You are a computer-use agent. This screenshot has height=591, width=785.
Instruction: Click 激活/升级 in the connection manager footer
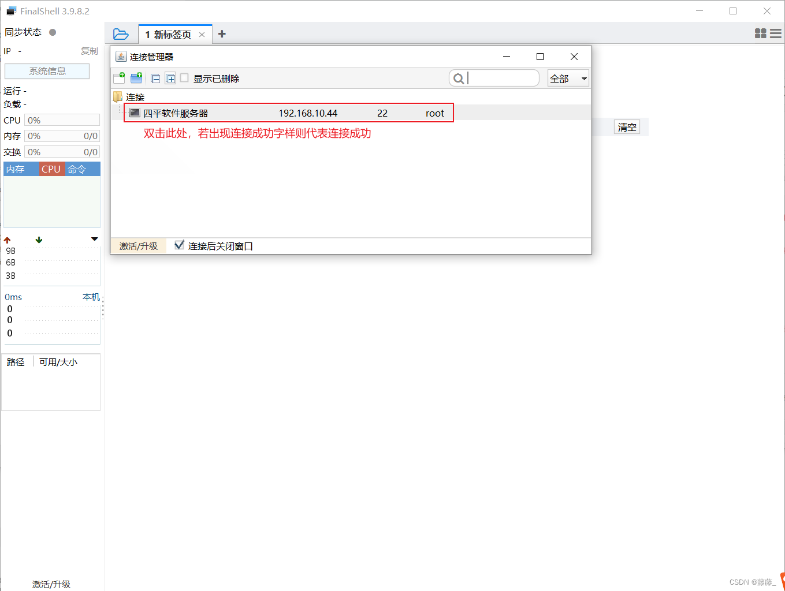(139, 246)
